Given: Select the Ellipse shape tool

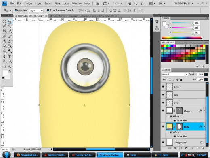Looking at the screenshot, I should [10, 61].
